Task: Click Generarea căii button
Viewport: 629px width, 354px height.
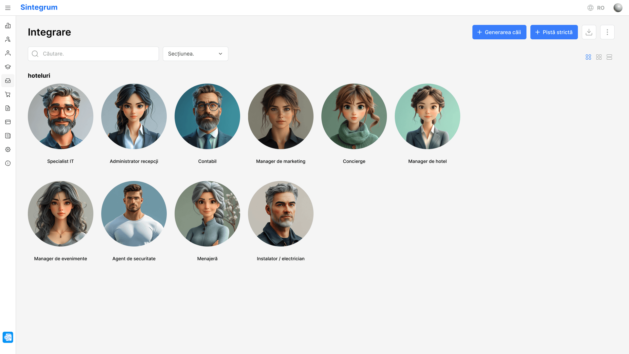Action: tap(499, 32)
